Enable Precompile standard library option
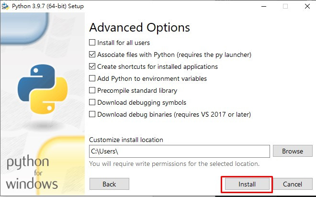Screen dimensions: 316x197 click(x=92, y=90)
